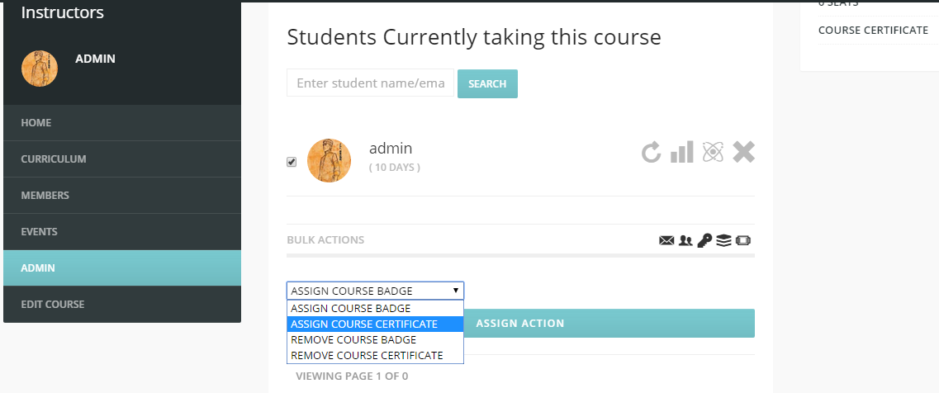Screen dimensions: 939x393
Task: Click the bulk add students people icon
Action: (x=685, y=241)
